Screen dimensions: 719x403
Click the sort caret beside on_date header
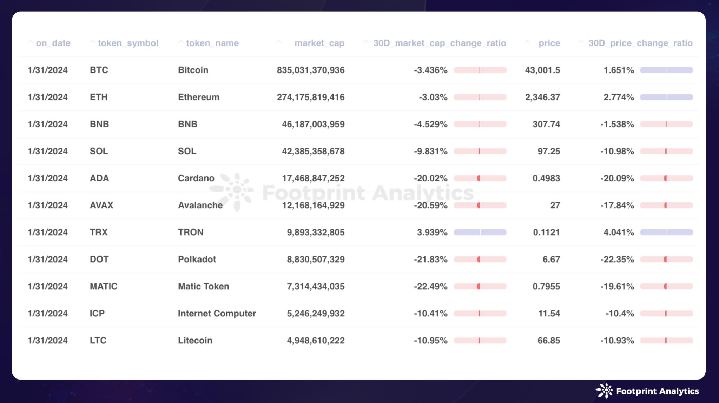[x=31, y=42]
